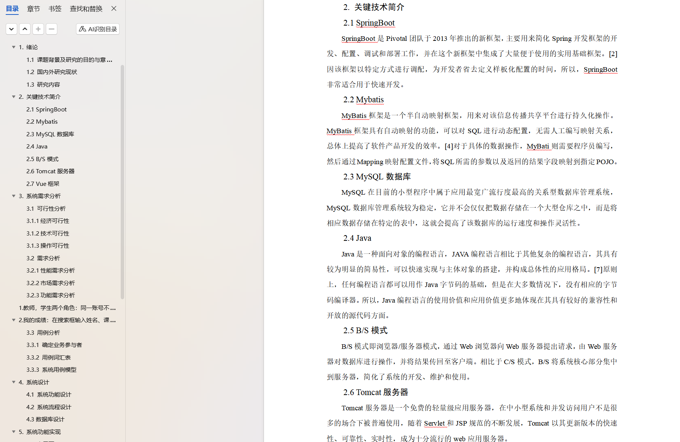Click the document heading 2.5 B/S 模式

pyautogui.click(x=365, y=331)
